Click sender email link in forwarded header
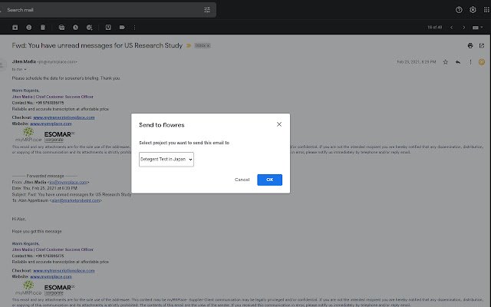Screen dimensions: 491x307 (68, 183)
